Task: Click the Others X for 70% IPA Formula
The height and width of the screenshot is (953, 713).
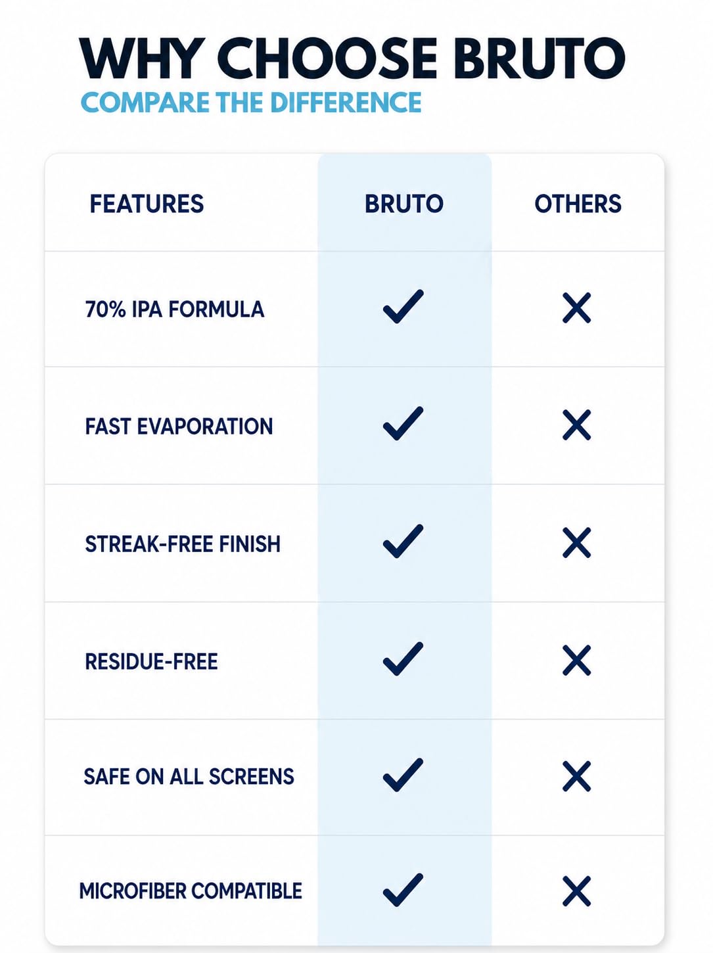Action: [577, 308]
